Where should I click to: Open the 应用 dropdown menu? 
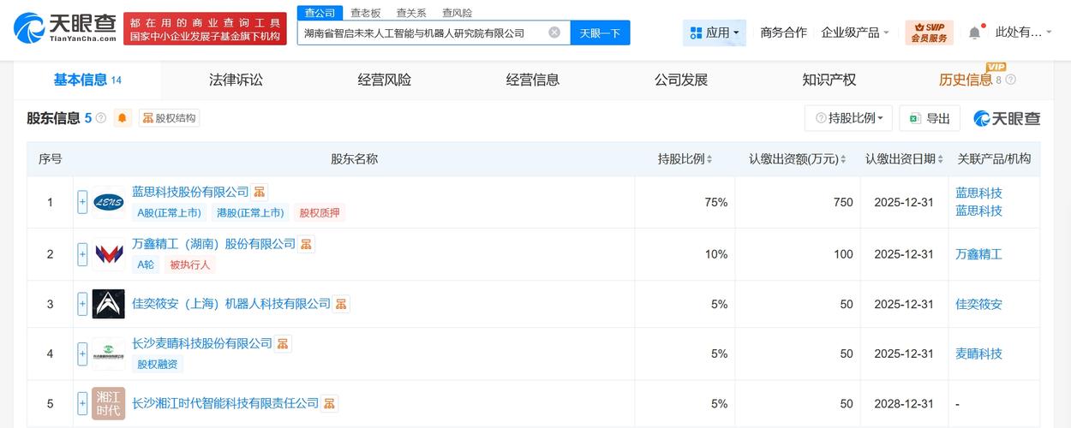click(715, 33)
